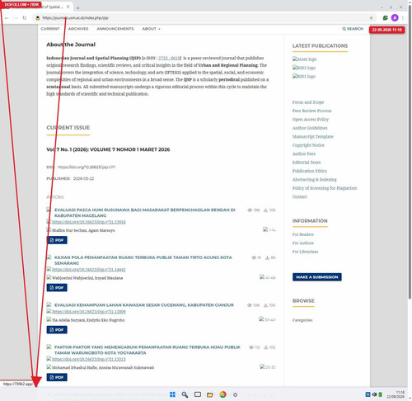The image size is (412, 401).
Task: Bookmark this page with the star icon
Action: (x=371, y=18)
